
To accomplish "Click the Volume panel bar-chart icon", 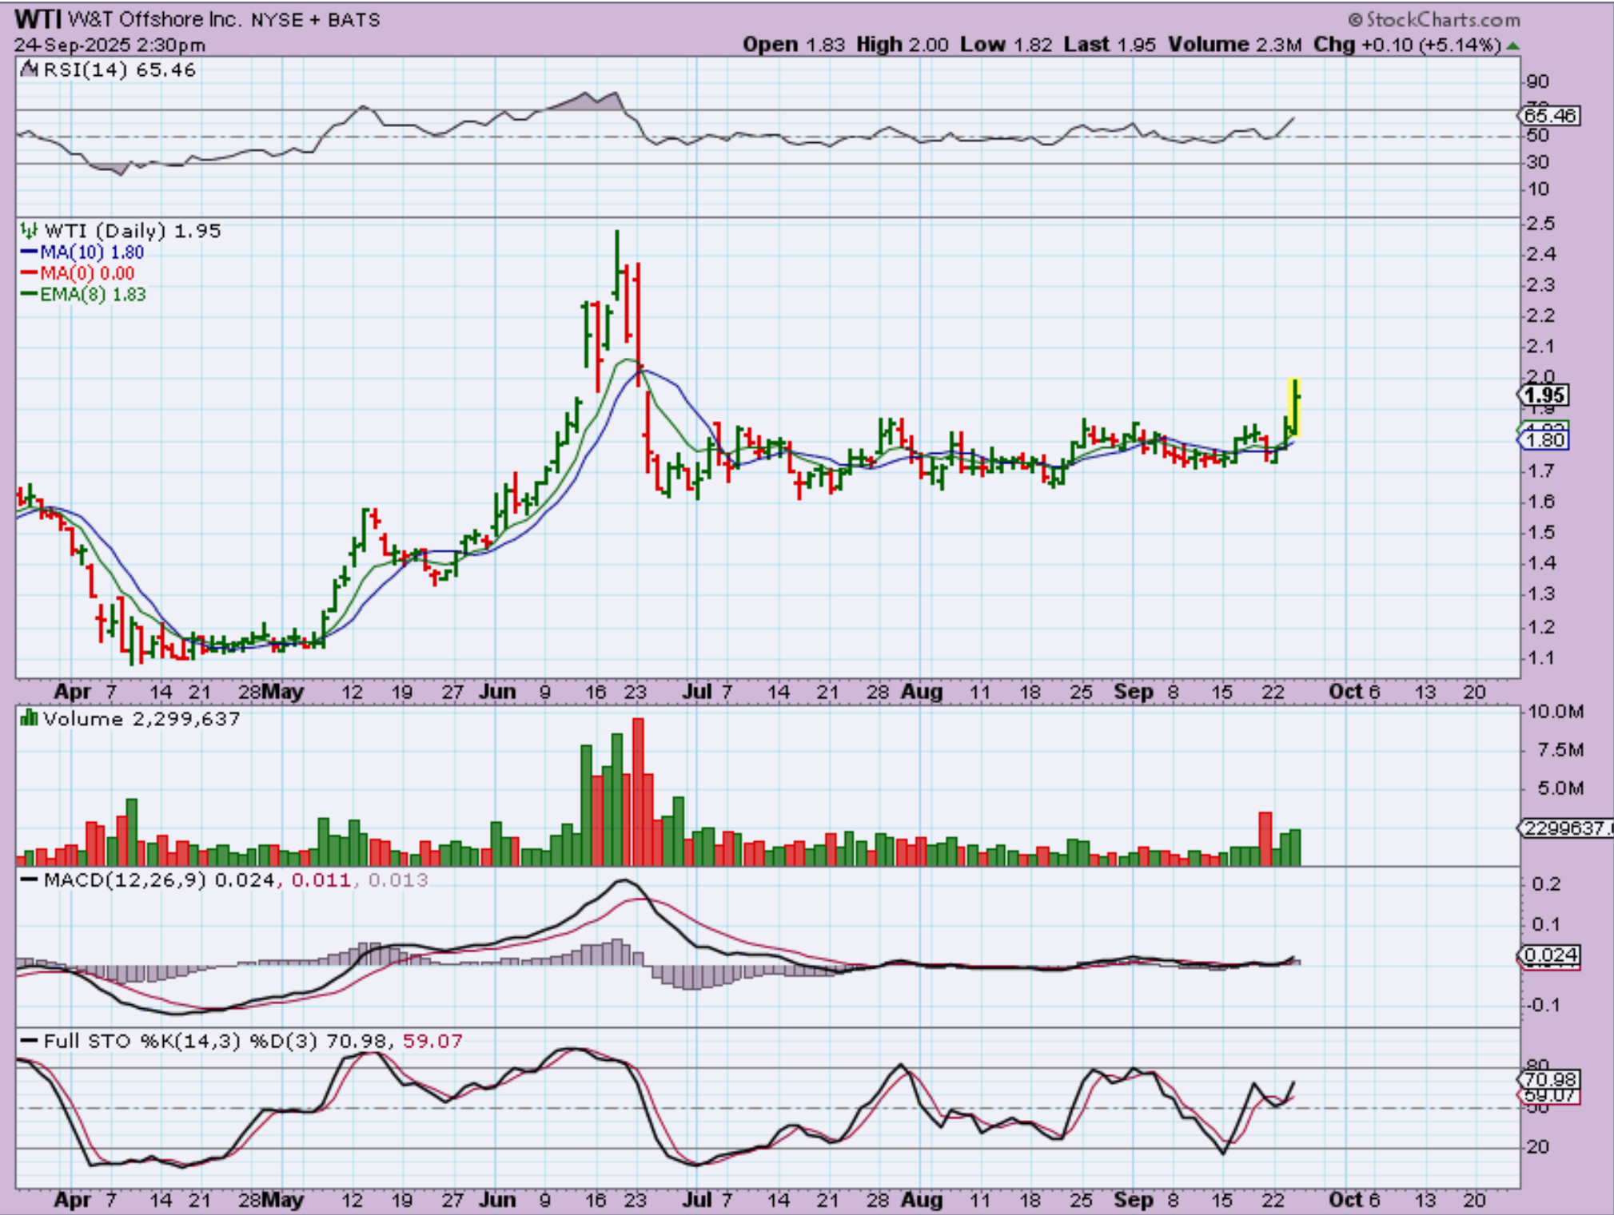I will [29, 718].
